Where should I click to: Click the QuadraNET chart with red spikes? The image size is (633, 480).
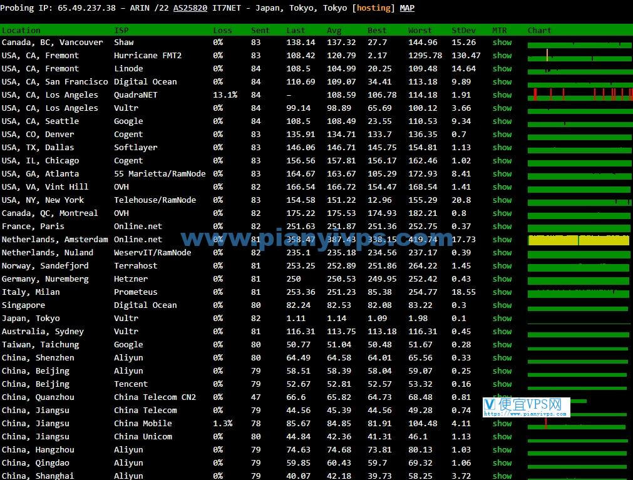[580, 94]
